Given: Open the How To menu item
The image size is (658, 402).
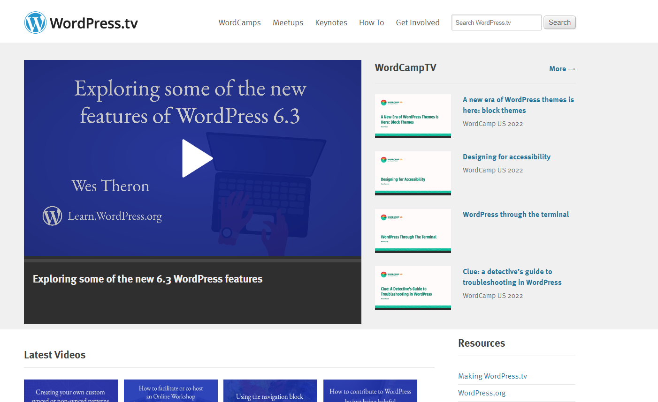Looking at the screenshot, I should [371, 22].
